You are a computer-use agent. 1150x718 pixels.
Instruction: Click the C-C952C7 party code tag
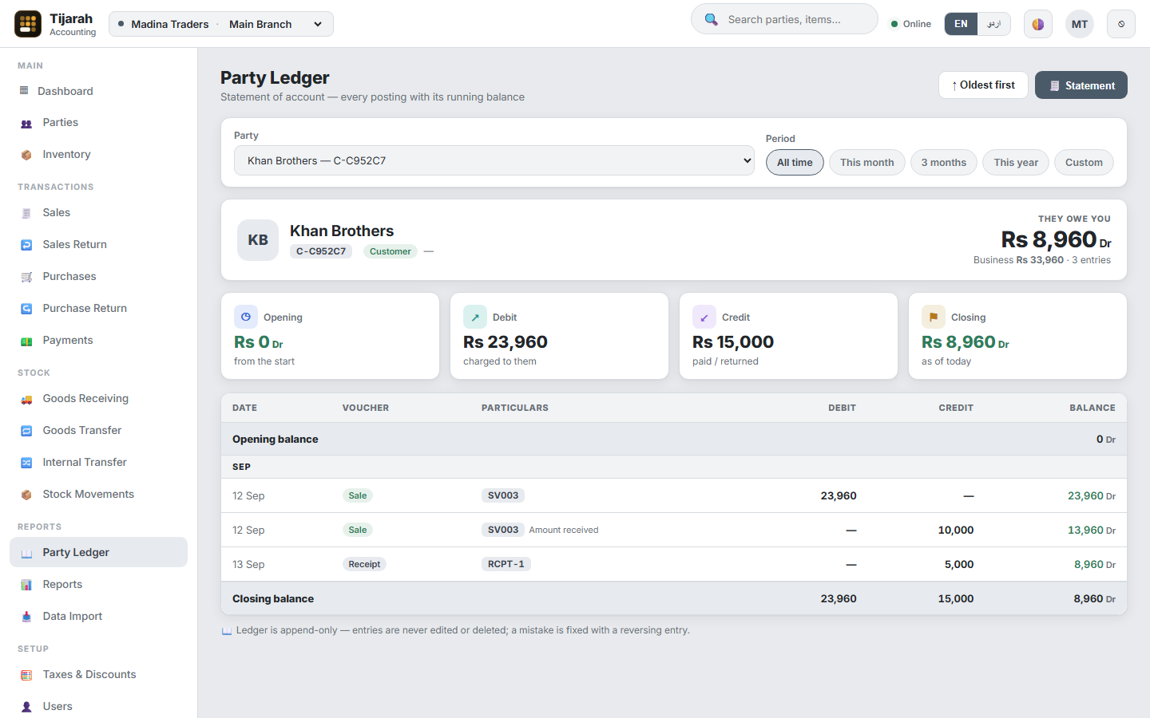click(321, 251)
